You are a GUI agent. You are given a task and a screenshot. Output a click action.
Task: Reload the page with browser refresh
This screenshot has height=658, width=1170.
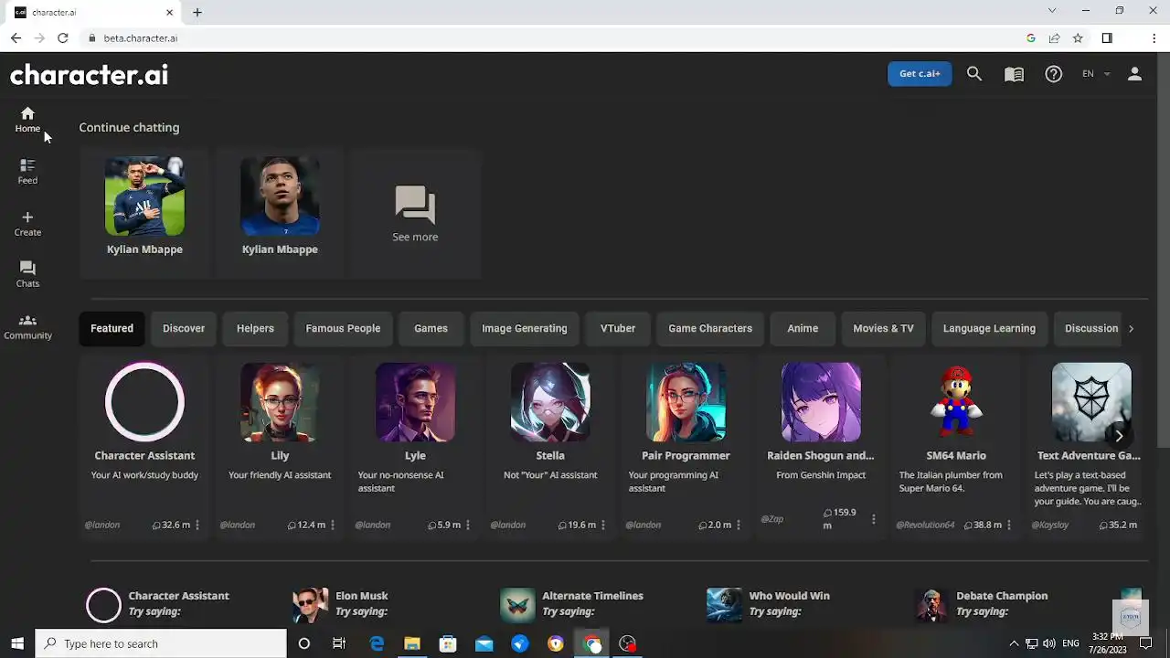point(62,38)
